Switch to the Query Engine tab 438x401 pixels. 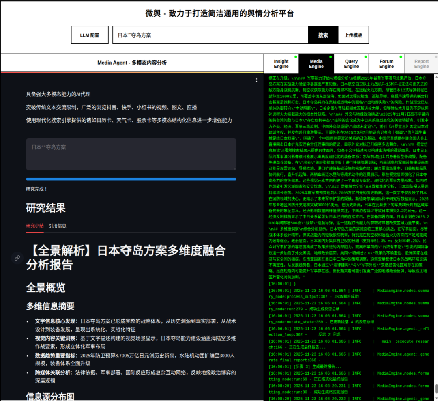point(351,64)
